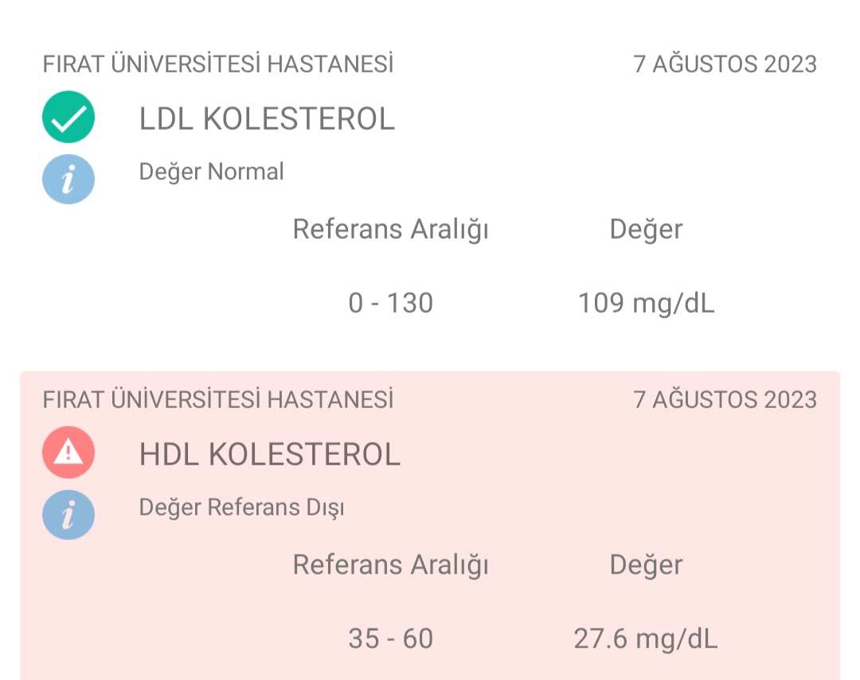Tap the 7 AĞUSTOS 2023 date in LDL card
Image resolution: width=860 pixels, height=680 pixels.
point(725,64)
